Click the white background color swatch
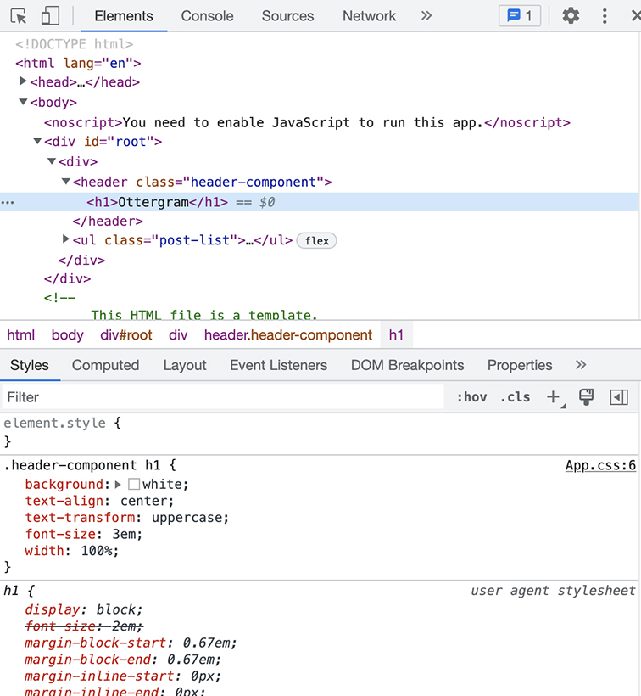 point(134,485)
